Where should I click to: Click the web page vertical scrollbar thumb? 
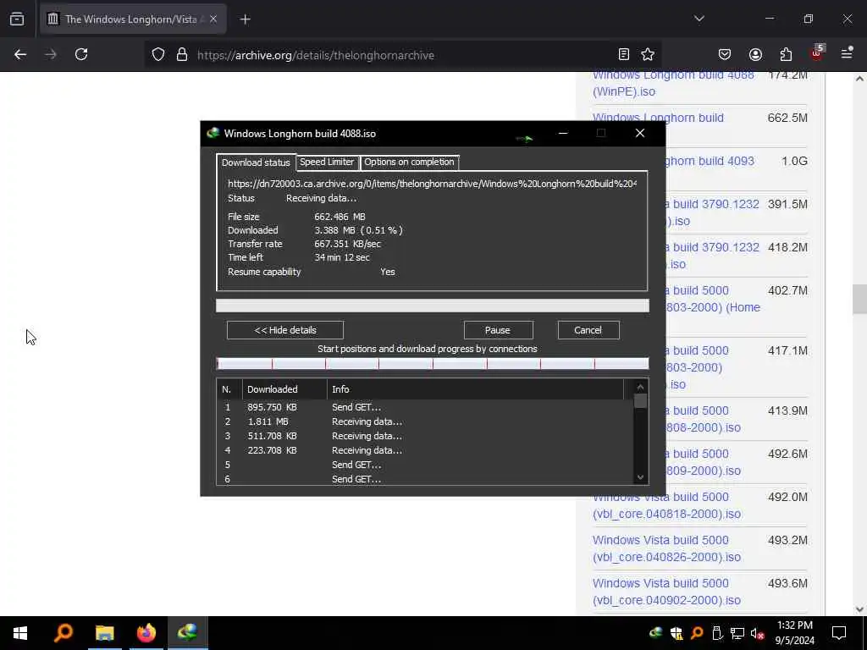(859, 299)
